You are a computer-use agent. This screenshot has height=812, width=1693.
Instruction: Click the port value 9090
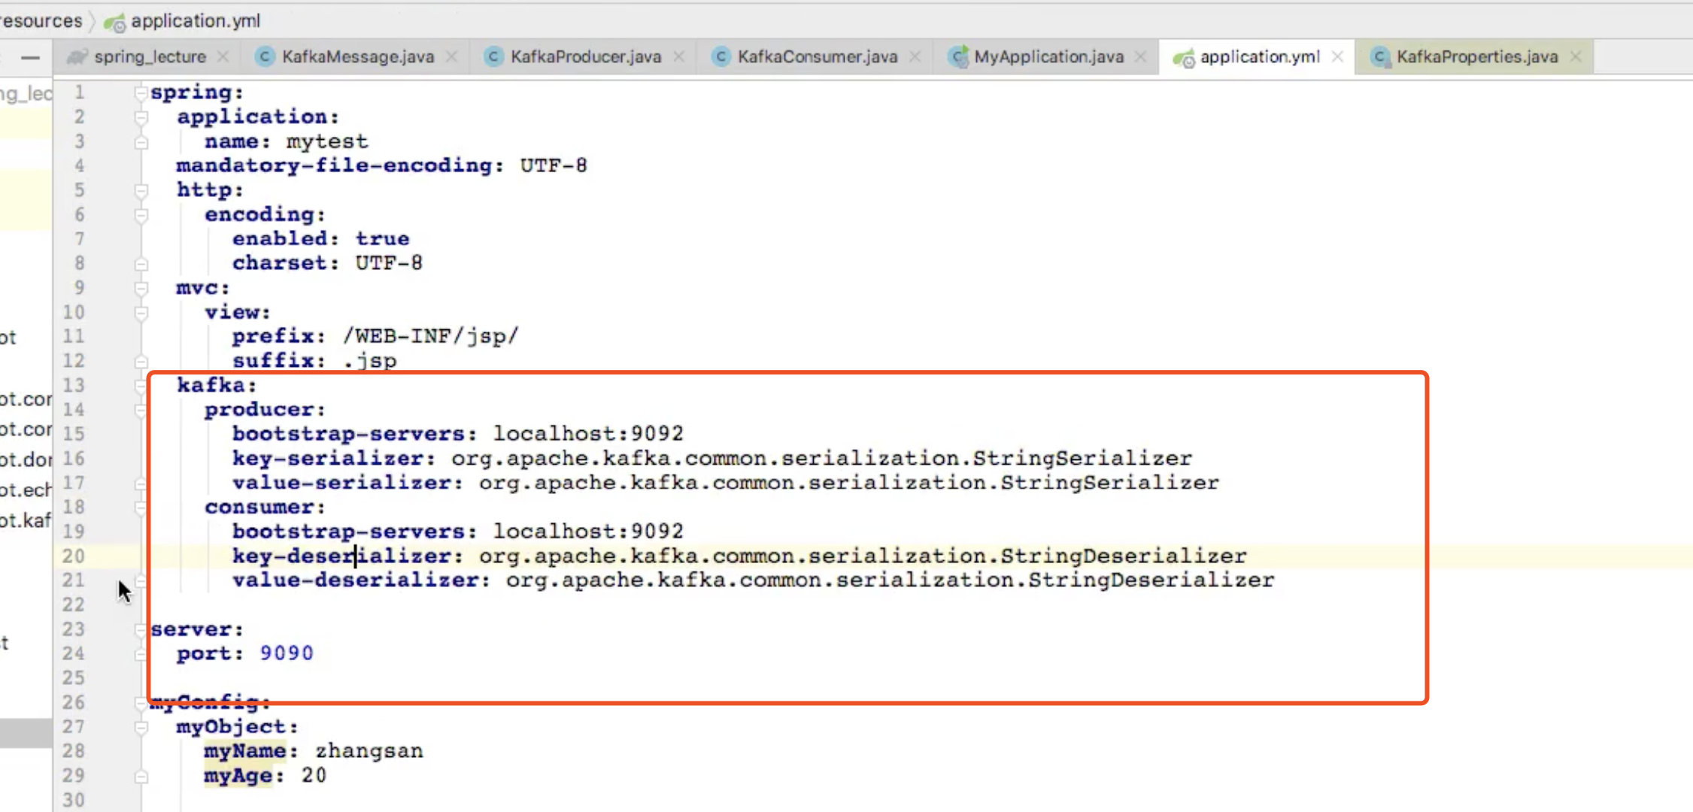pos(287,653)
